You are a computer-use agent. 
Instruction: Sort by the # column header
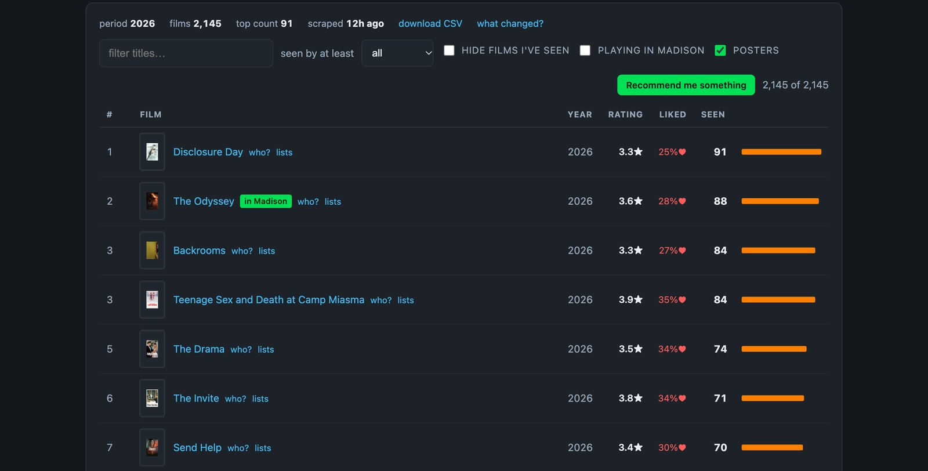tap(109, 115)
